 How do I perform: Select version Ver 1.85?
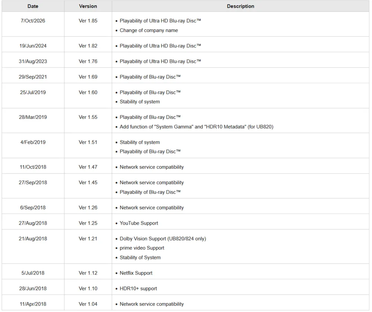88,21
